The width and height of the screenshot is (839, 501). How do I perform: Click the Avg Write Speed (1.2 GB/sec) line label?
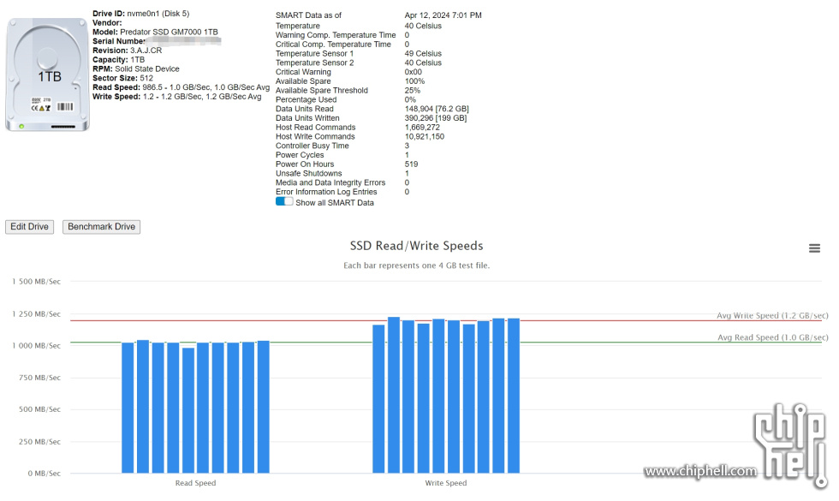click(772, 316)
